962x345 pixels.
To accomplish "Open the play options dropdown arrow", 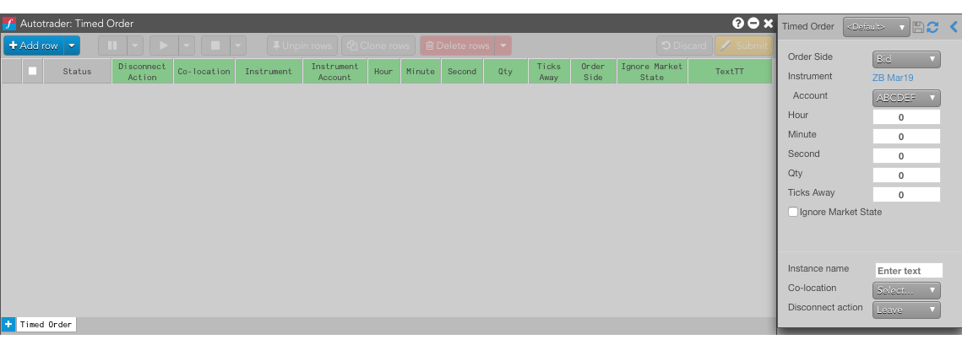I will [x=187, y=46].
